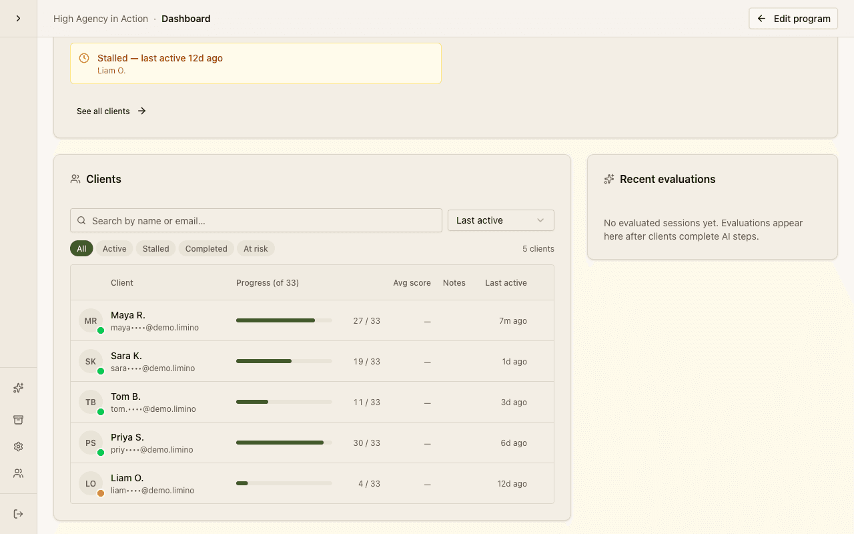Click the TB avatar for Tom B.

tap(91, 402)
